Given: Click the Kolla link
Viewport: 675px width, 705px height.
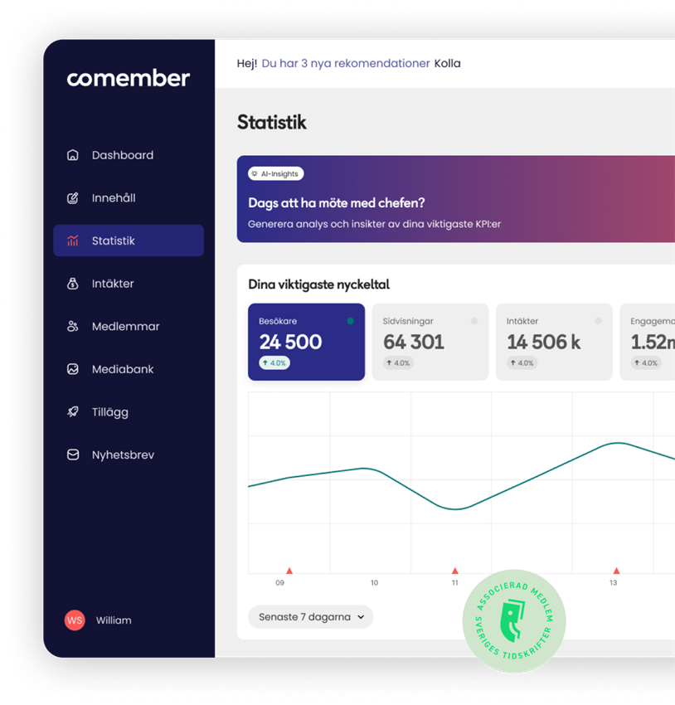Looking at the screenshot, I should pos(447,64).
